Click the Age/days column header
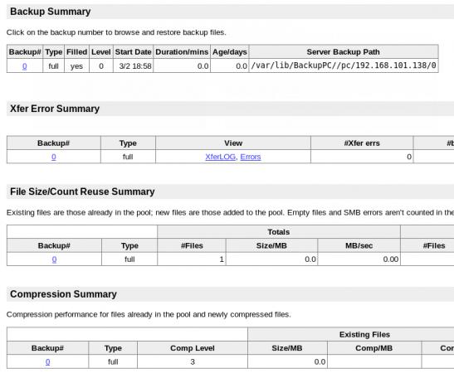454x378 pixels. (230, 52)
